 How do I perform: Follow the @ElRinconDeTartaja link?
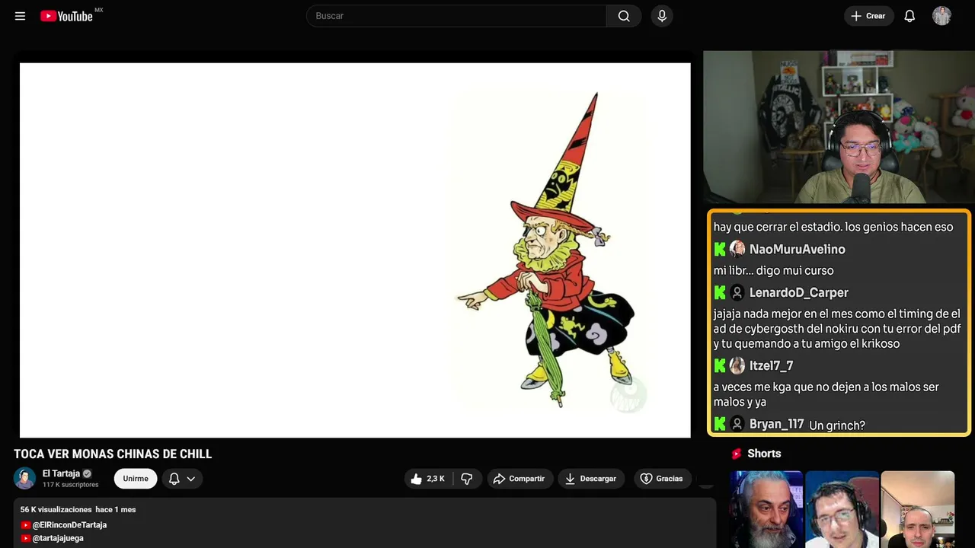[69, 525]
